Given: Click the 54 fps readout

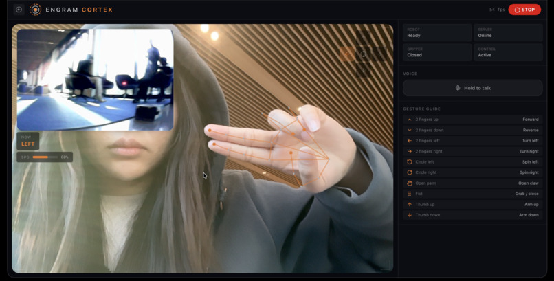Looking at the screenshot, I should tap(497, 10).
